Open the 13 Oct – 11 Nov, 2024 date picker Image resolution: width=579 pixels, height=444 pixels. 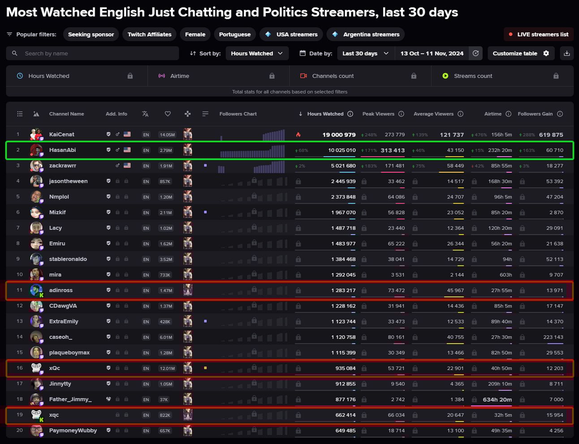coord(432,53)
